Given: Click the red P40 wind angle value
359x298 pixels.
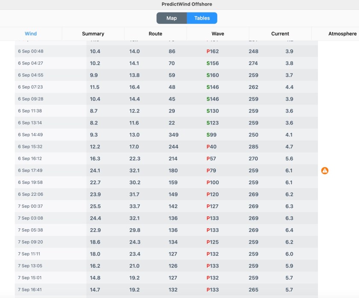Looking at the screenshot, I should coord(212,147).
